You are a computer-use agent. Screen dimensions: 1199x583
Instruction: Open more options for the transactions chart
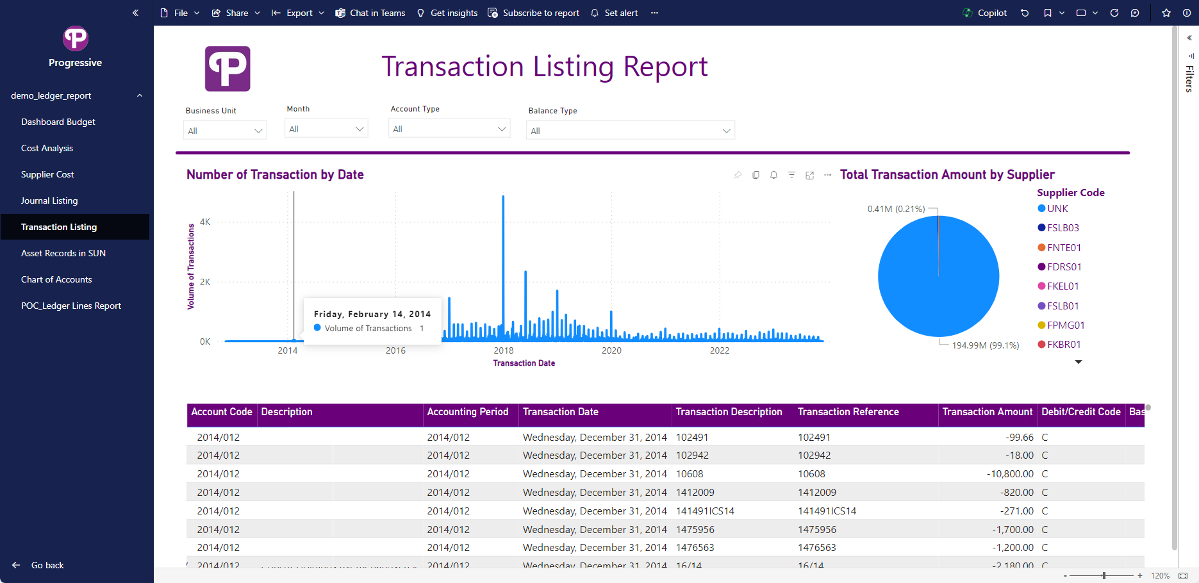[x=827, y=174]
